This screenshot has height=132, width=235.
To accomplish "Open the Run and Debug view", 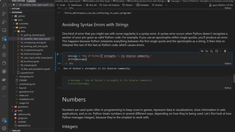I will [x=4, y=22].
